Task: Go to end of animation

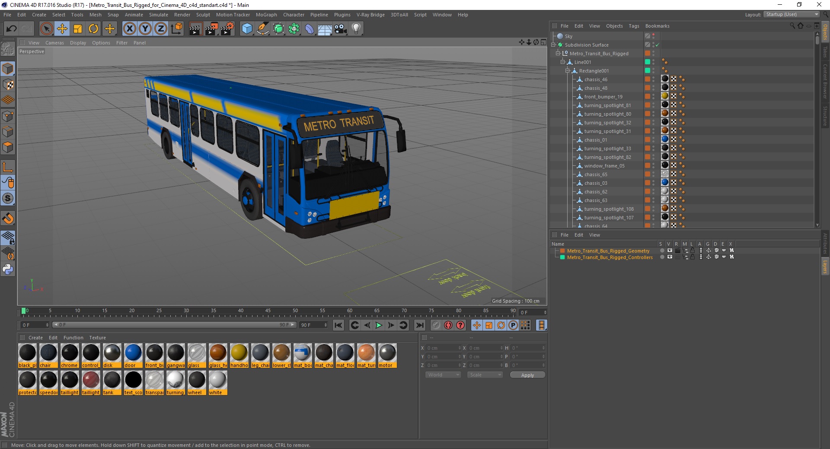Action: (419, 325)
